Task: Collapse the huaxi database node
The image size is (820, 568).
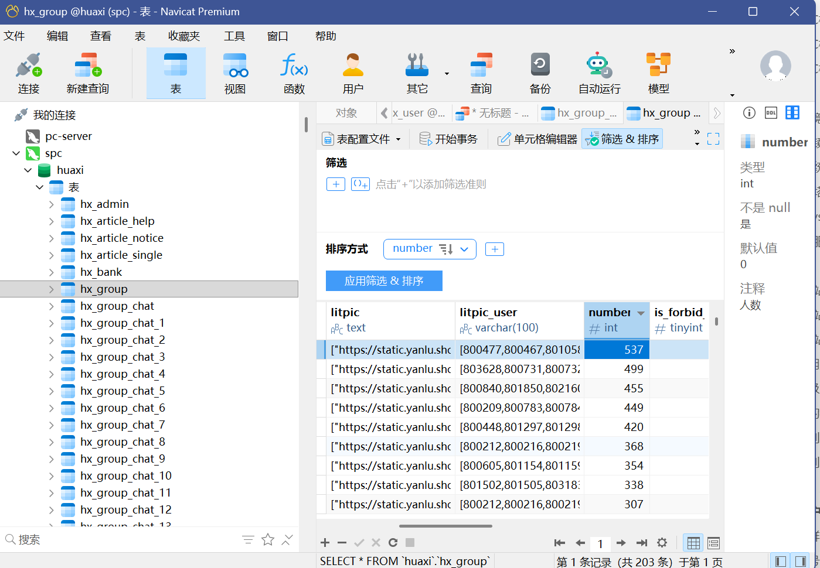Action: (28, 170)
